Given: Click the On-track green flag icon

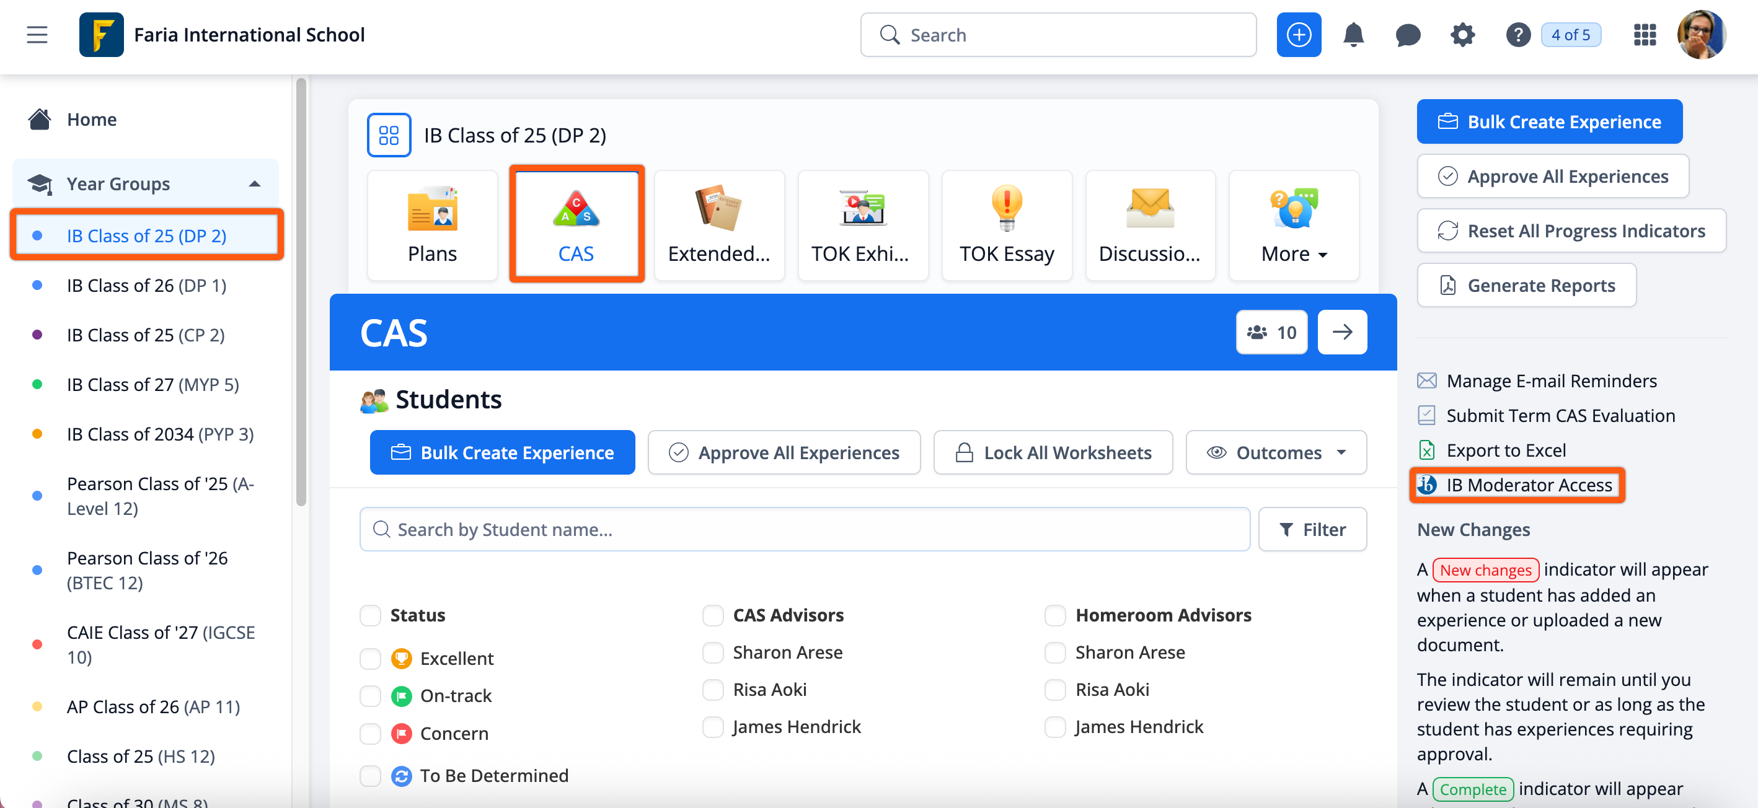Looking at the screenshot, I should 401,696.
